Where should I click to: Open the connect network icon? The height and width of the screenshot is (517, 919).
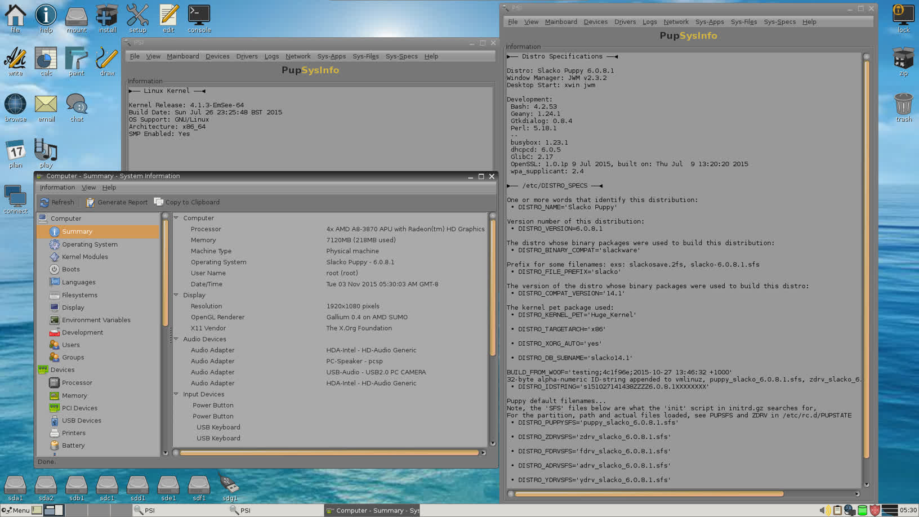15,199
